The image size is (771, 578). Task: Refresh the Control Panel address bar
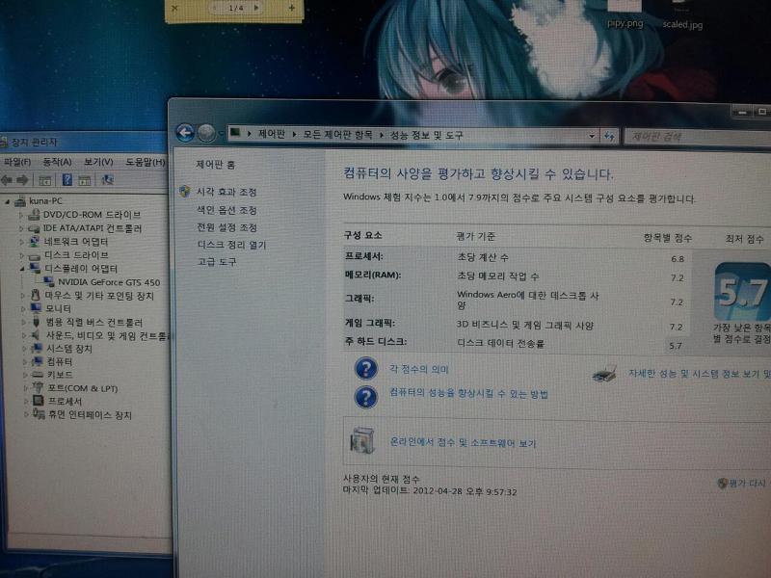point(609,136)
